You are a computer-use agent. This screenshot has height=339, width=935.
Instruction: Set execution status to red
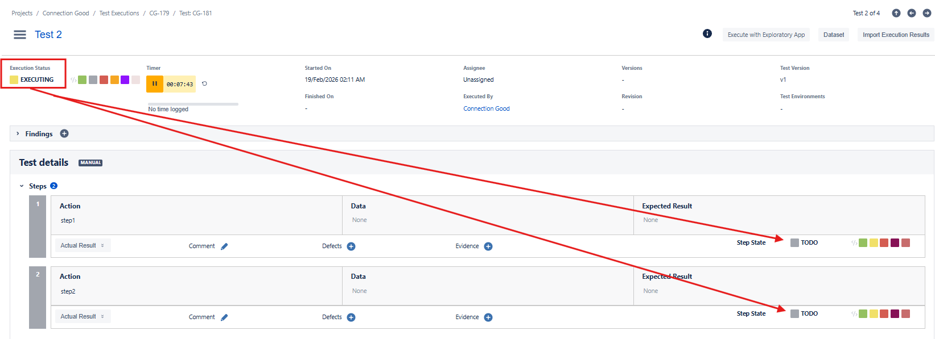point(104,79)
